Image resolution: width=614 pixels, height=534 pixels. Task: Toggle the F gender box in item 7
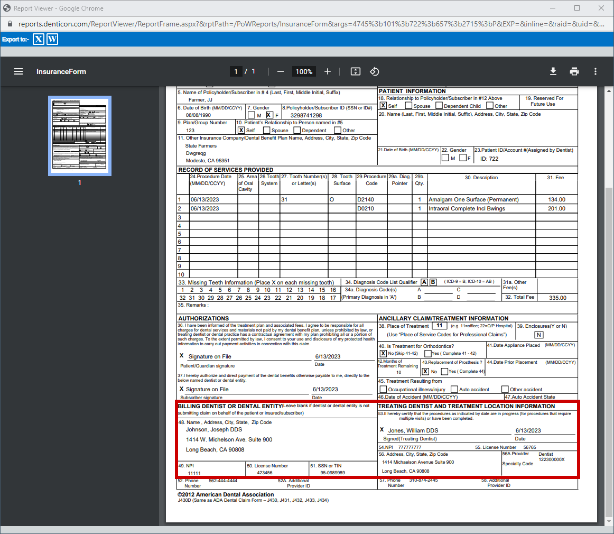coord(269,115)
